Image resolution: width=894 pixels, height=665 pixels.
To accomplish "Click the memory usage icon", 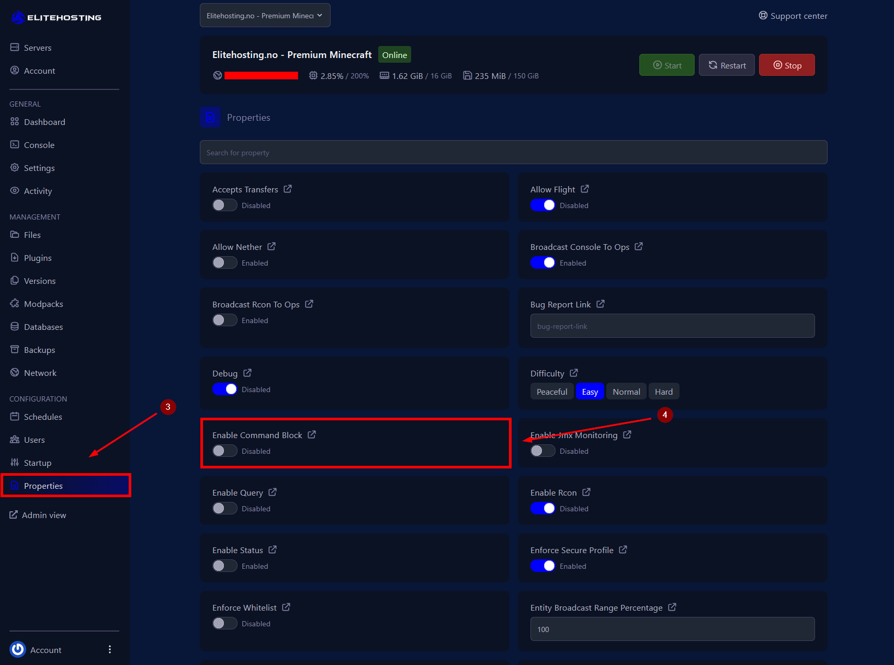I will coord(384,75).
